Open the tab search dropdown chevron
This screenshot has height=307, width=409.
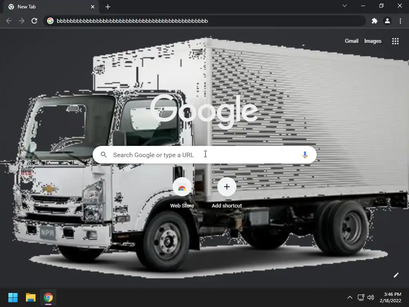pos(345,6)
